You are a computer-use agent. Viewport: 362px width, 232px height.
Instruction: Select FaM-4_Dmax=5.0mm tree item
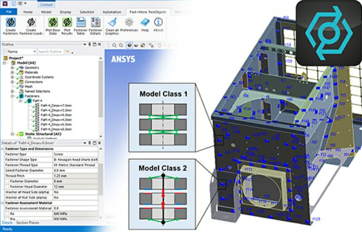click(x=56, y=110)
